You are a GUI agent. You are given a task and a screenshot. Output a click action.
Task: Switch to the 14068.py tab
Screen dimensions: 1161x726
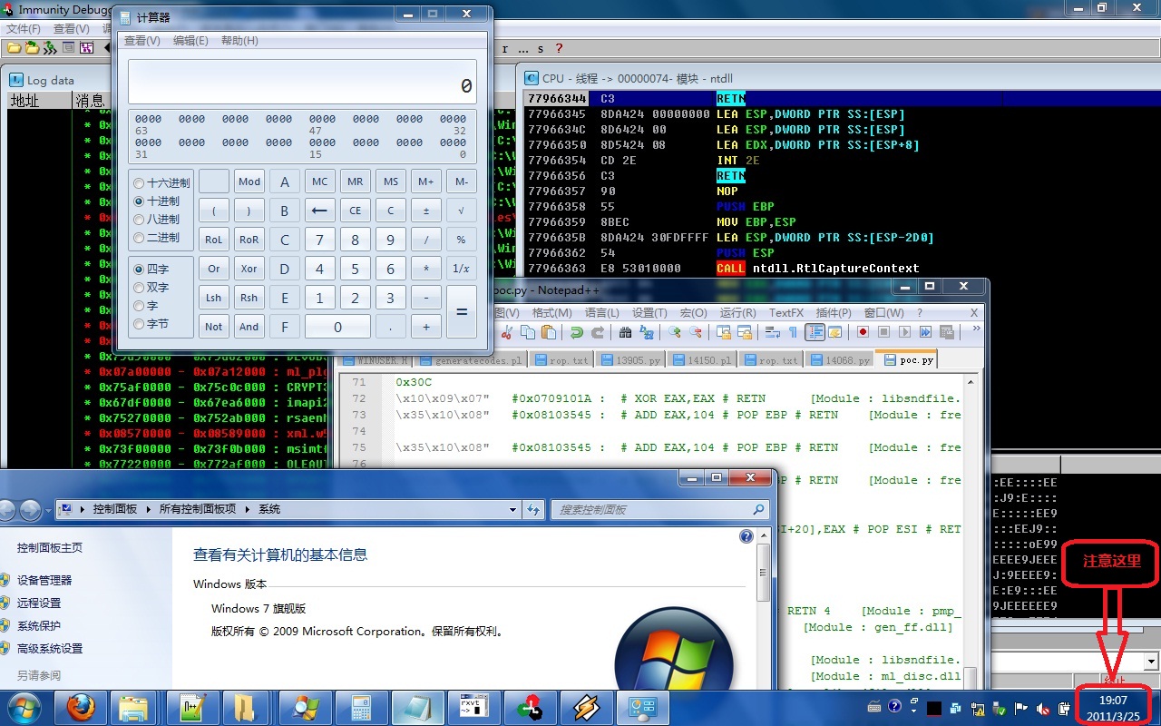(x=839, y=360)
